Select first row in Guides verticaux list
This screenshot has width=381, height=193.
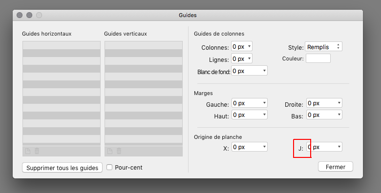tap(144, 45)
